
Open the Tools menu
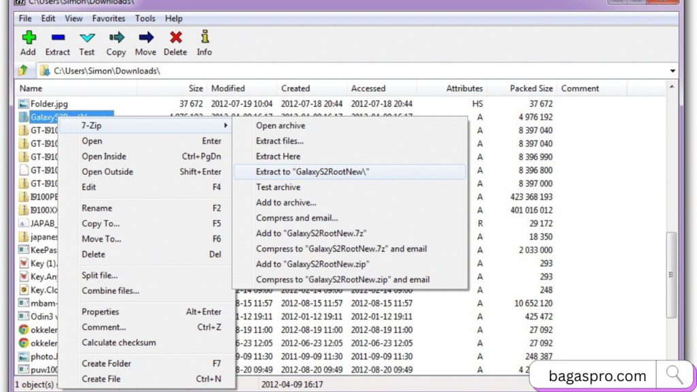[x=145, y=18]
